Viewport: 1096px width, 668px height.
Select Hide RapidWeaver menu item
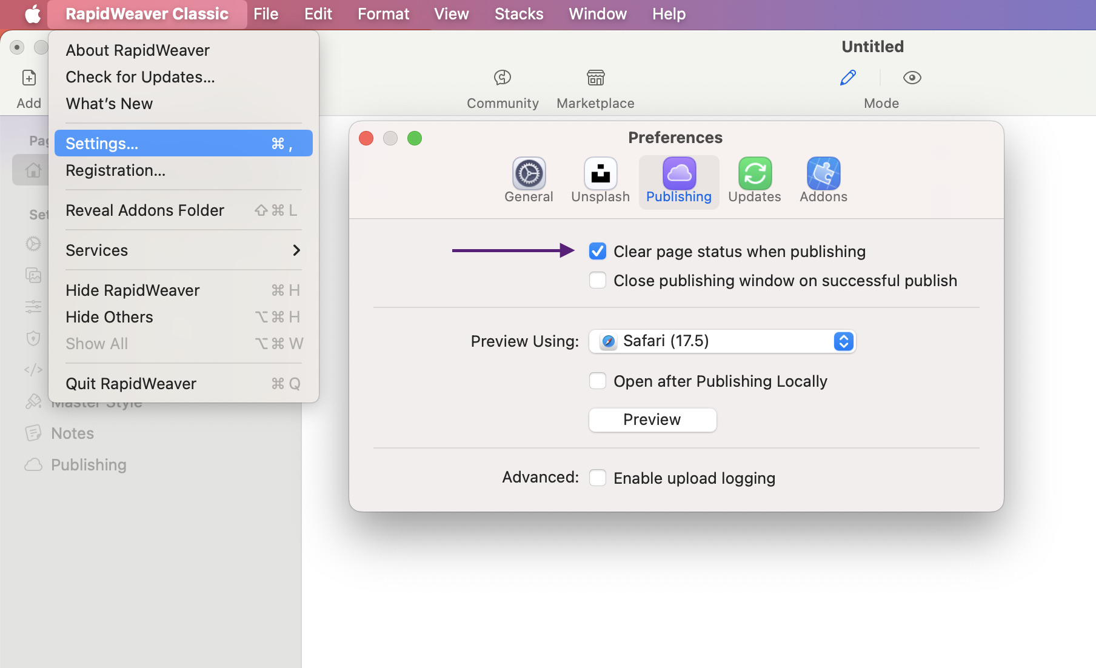183,290
